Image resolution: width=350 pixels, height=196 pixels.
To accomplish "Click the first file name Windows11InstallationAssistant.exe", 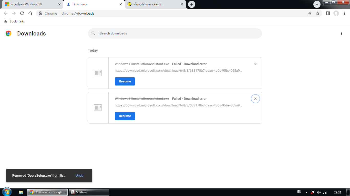I will (142, 64).
